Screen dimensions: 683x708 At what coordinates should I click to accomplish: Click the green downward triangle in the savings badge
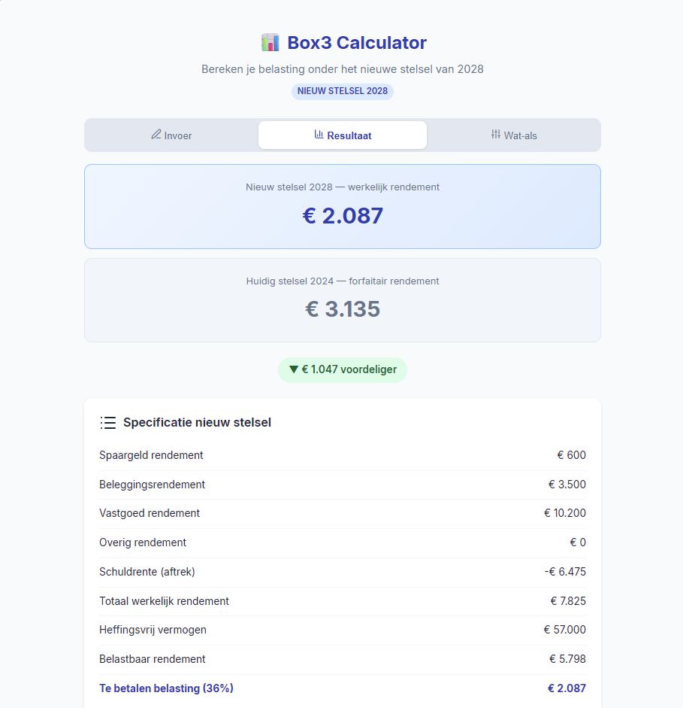[294, 369]
